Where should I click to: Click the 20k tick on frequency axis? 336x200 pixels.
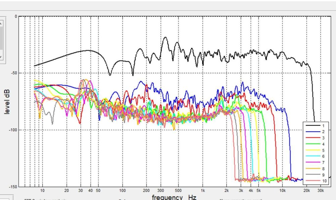coord(306,190)
